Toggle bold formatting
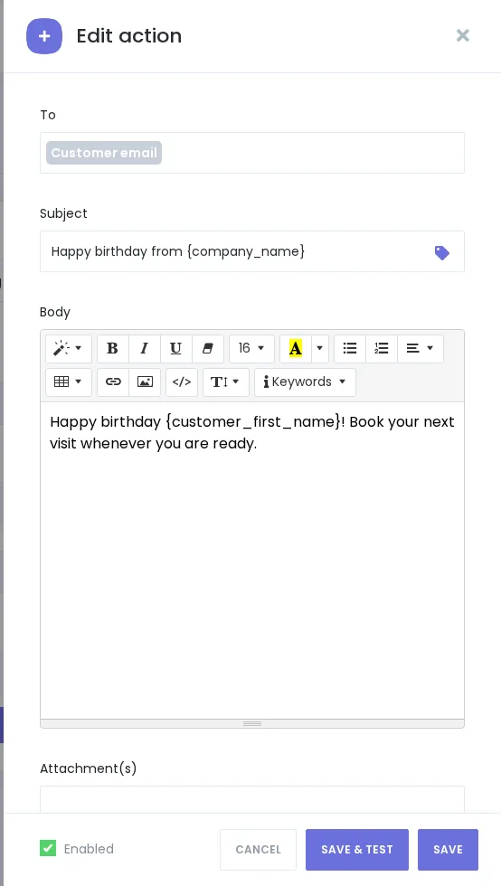Screen dimensions: 501x886 pyautogui.click(x=112, y=349)
